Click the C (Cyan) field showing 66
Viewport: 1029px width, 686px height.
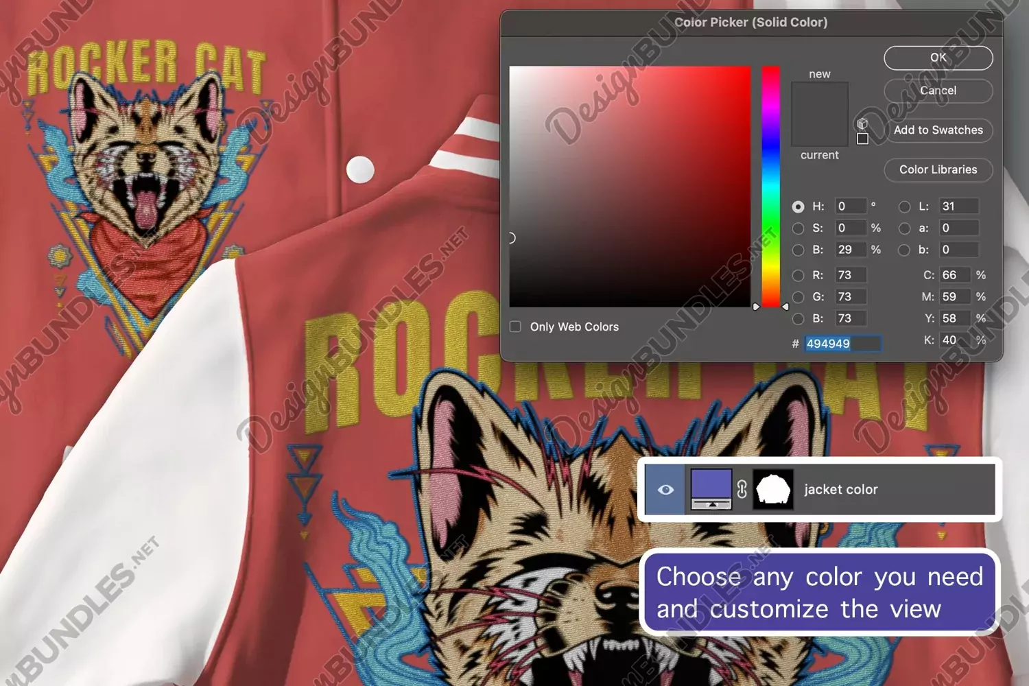pyautogui.click(x=955, y=275)
